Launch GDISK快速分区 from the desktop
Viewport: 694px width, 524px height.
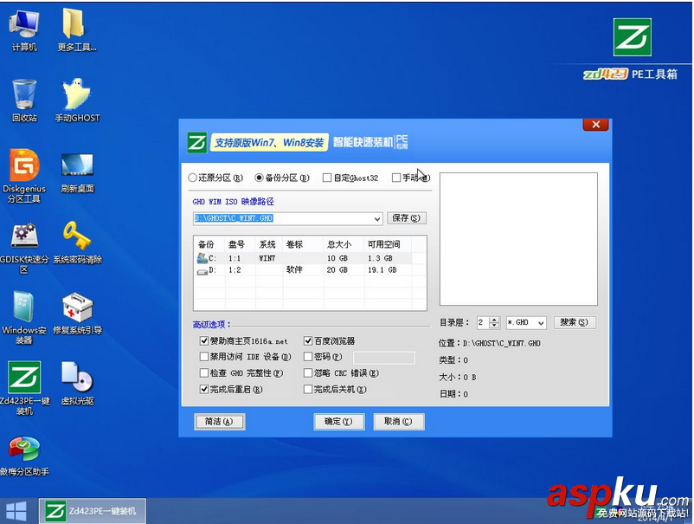pos(24,236)
